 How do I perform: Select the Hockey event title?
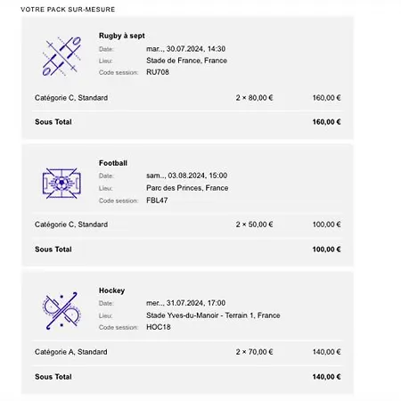pos(111,291)
